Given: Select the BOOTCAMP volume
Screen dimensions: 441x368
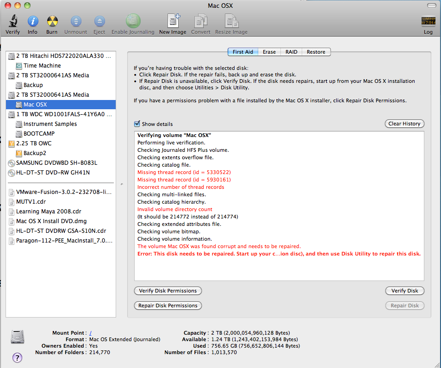Looking at the screenshot, I should 61,134.
